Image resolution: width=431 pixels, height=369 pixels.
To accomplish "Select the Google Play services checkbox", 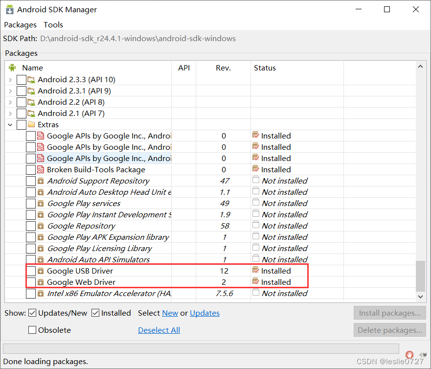I will (31, 204).
